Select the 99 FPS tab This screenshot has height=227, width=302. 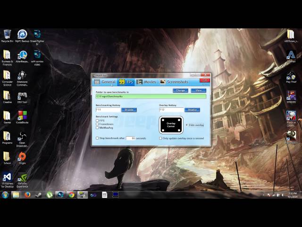point(126,82)
